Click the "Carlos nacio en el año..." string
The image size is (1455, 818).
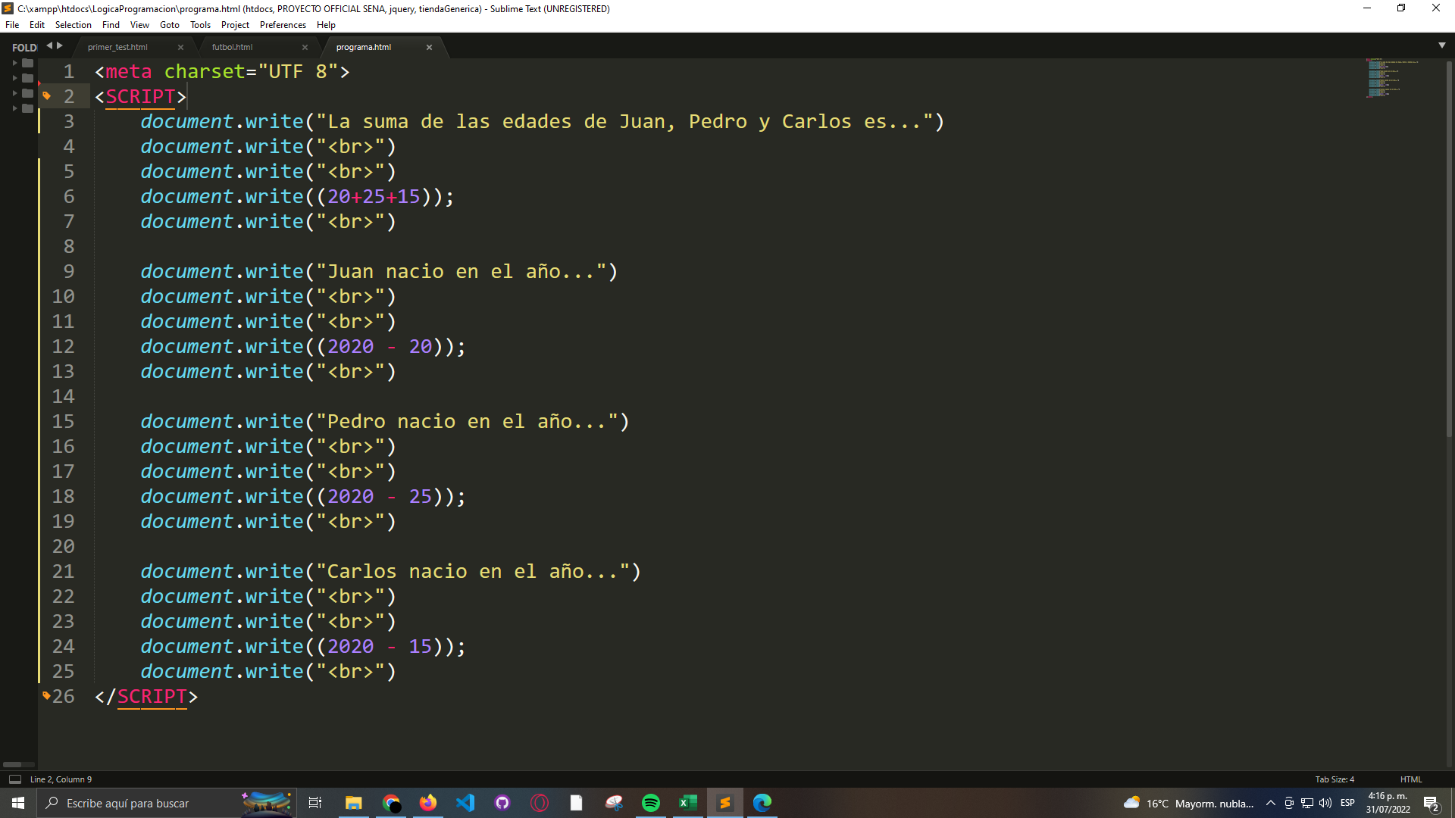pyautogui.click(x=473, y=572)
